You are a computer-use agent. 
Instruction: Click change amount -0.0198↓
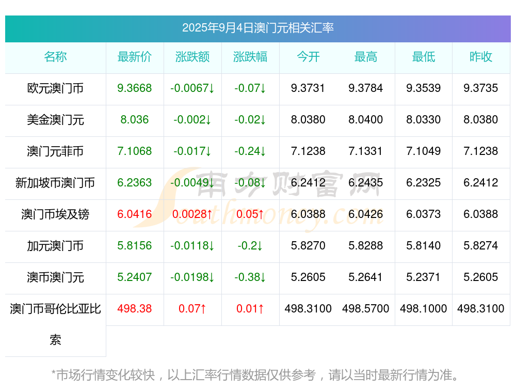(192, 277)
